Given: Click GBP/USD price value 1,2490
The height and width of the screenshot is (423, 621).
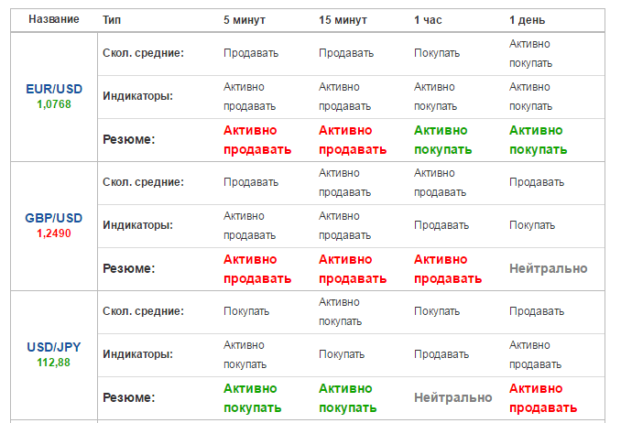Looking at the screenshot, I should 54,233.
